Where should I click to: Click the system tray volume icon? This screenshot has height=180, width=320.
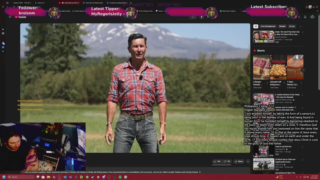click(307, 177)
